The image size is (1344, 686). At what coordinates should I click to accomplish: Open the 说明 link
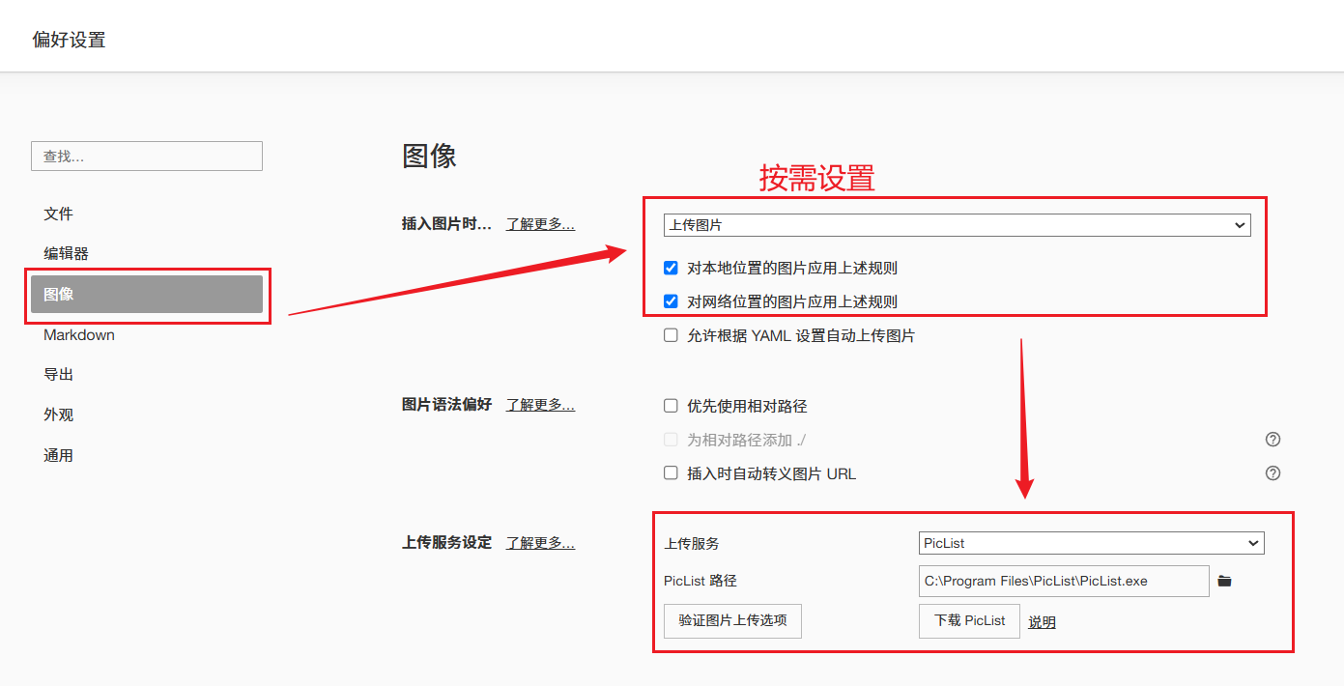(1042, 622)
